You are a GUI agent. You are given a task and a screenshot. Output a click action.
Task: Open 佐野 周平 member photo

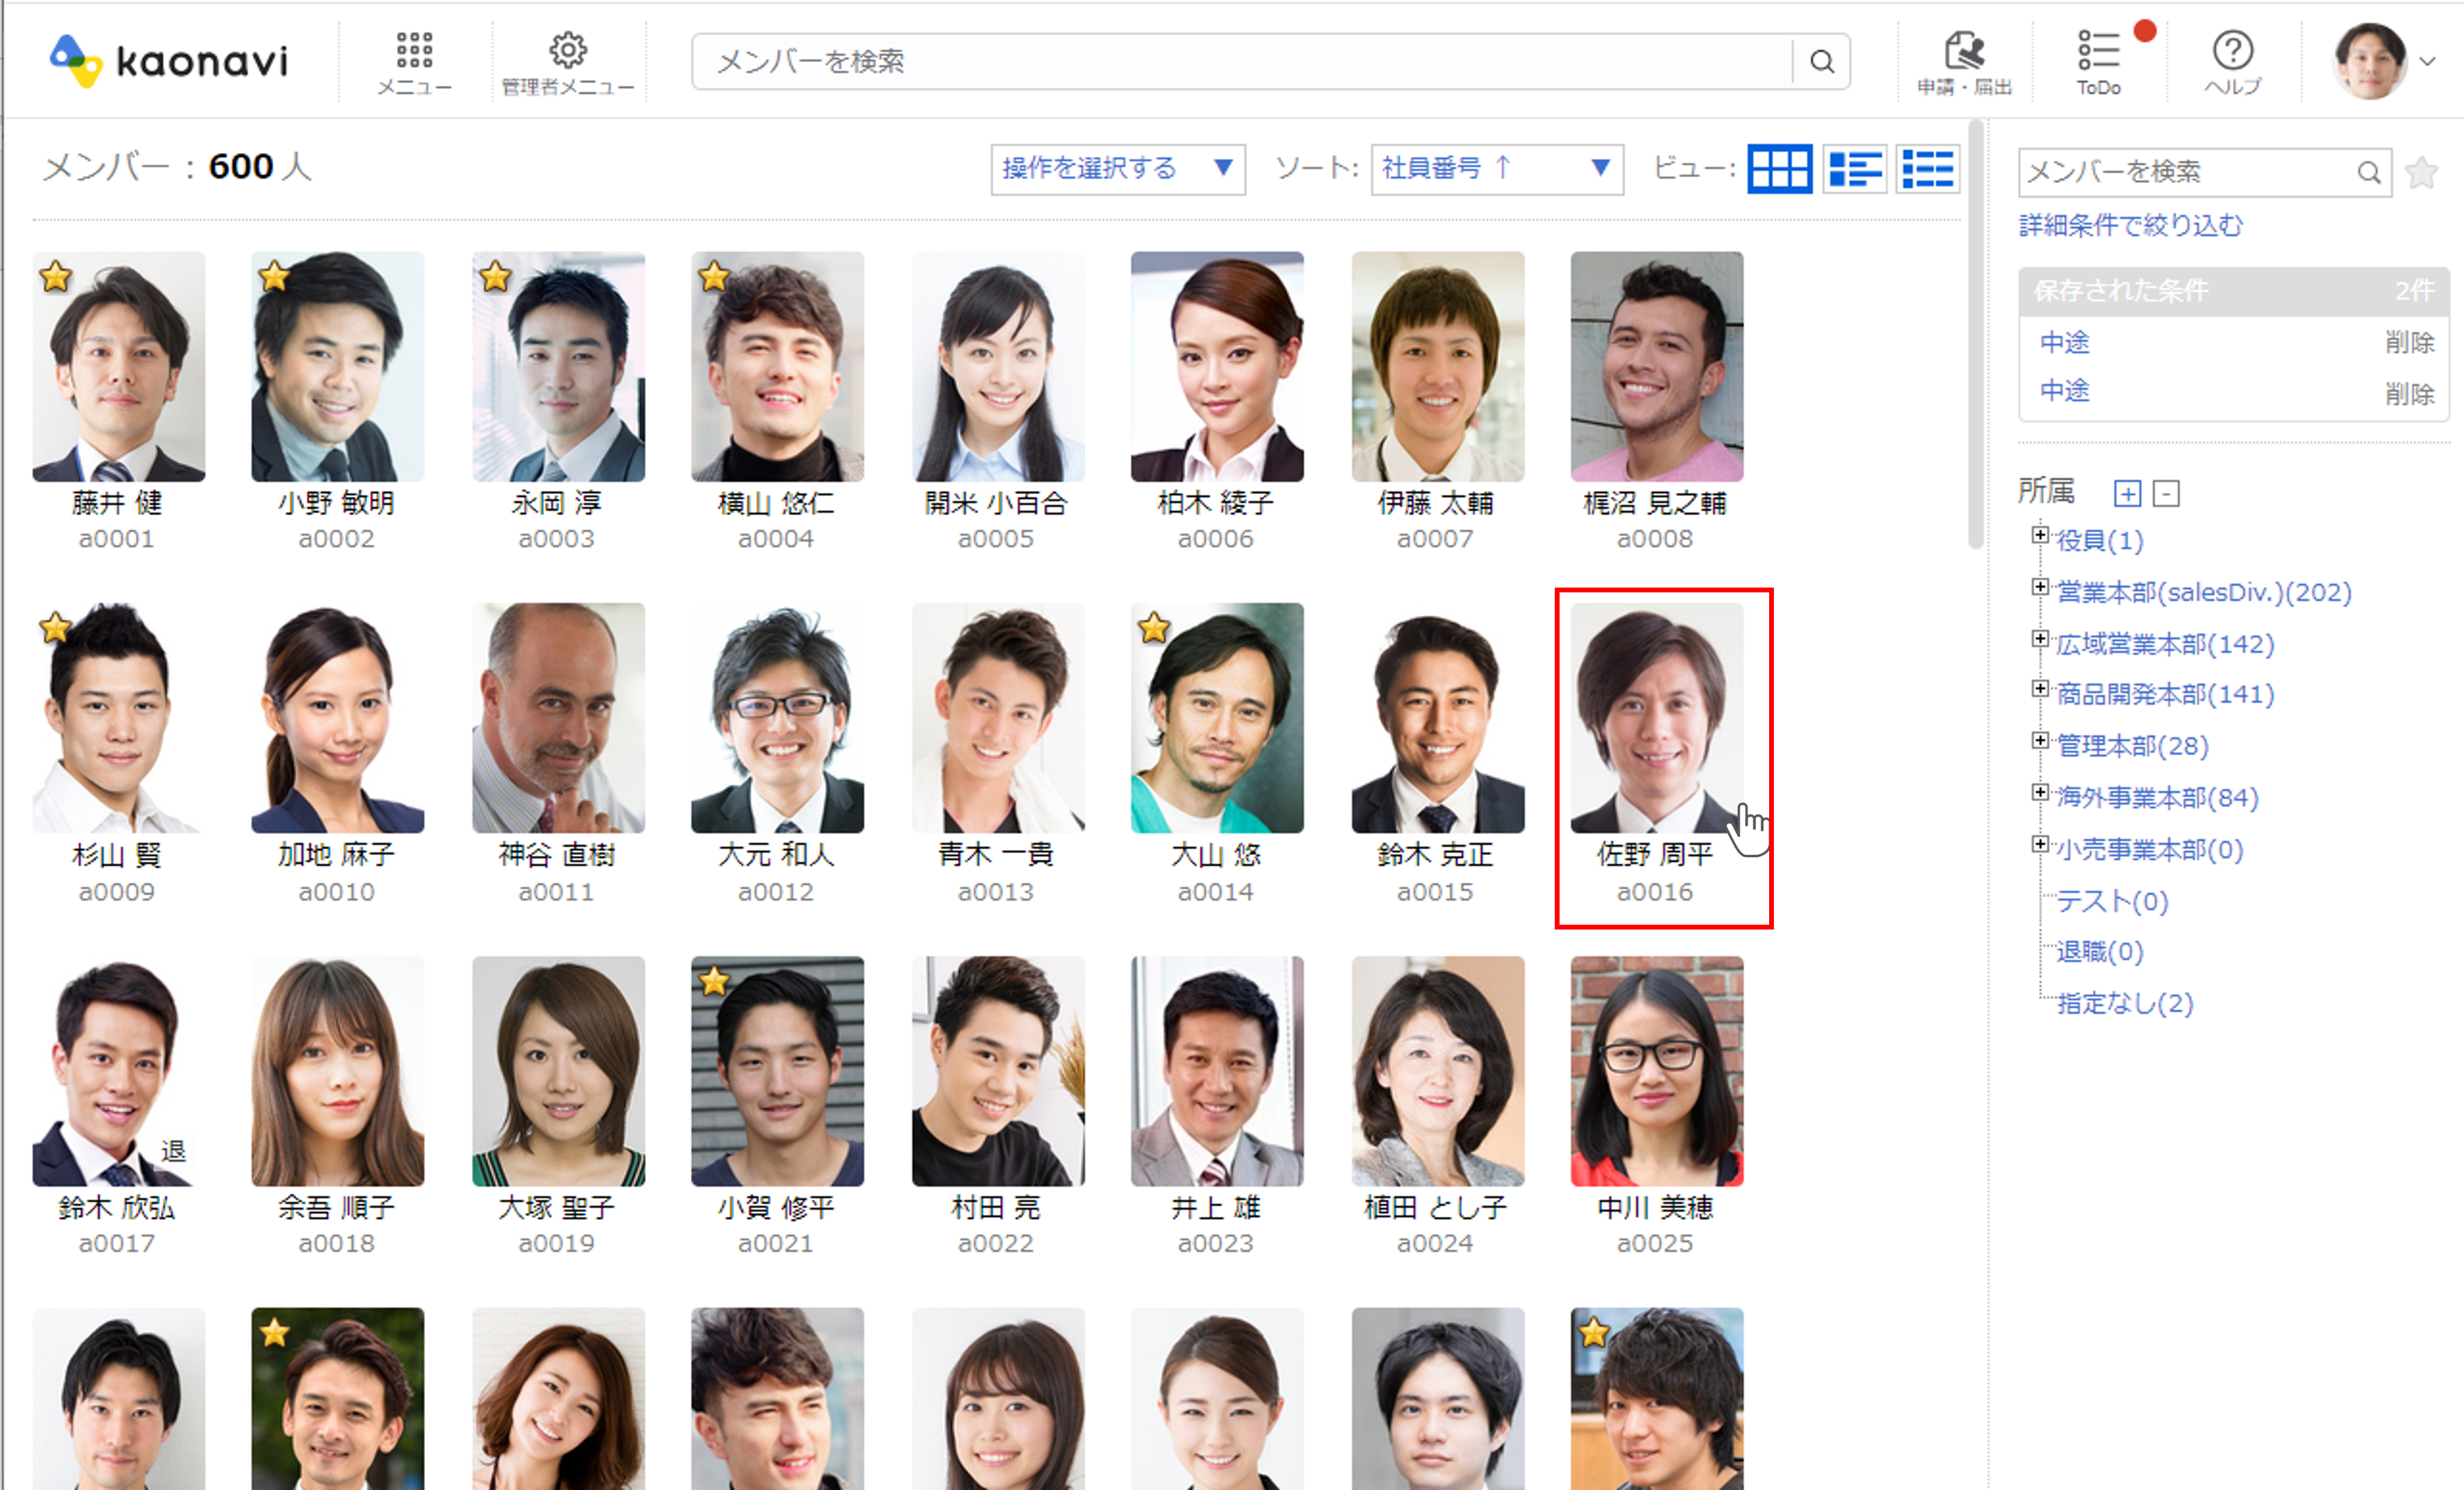coord(1656,718)
